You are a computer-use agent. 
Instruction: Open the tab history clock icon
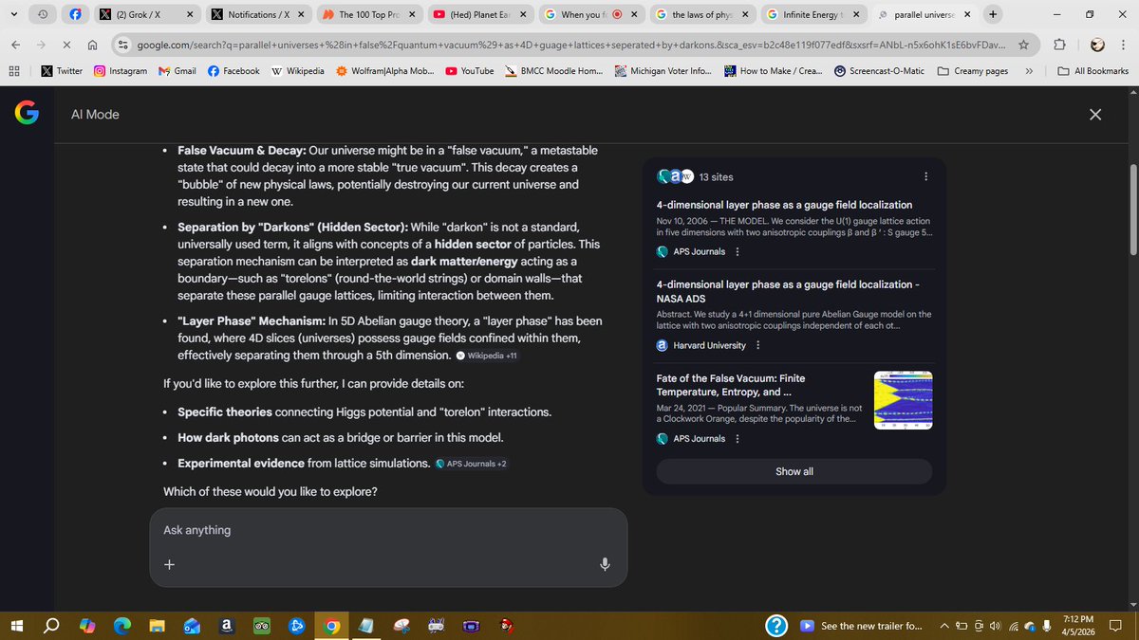(43, 15)
